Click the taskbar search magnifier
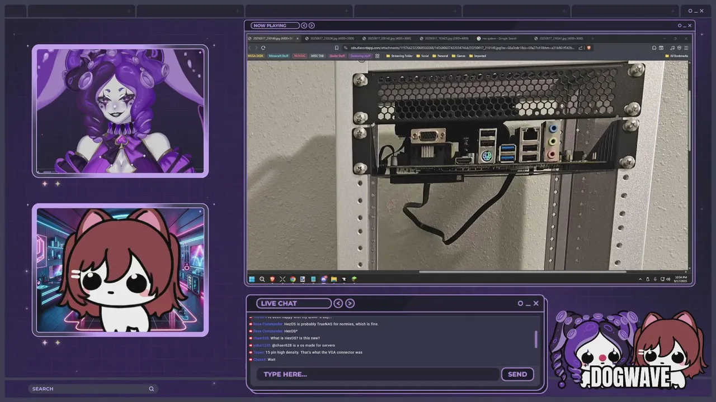 pos(262,279)
